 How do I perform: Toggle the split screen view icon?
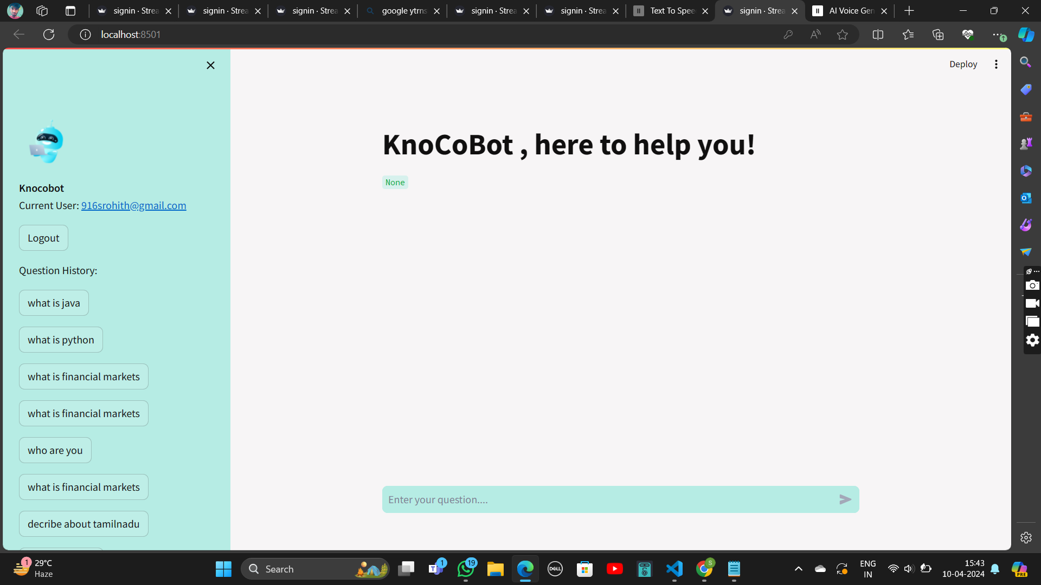878,35
